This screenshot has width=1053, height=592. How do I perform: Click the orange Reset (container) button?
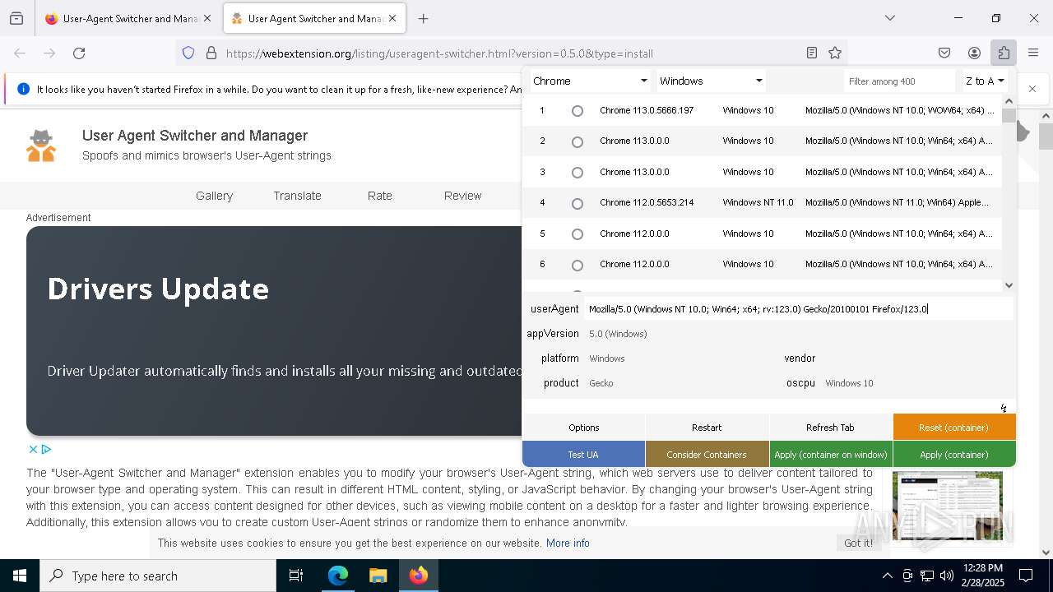(954, 428)
